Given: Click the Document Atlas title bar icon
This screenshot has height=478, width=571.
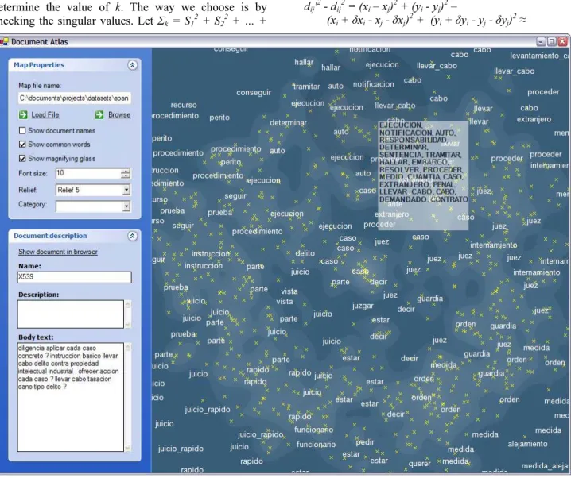Looking at the screenshot, I should 4,42.
